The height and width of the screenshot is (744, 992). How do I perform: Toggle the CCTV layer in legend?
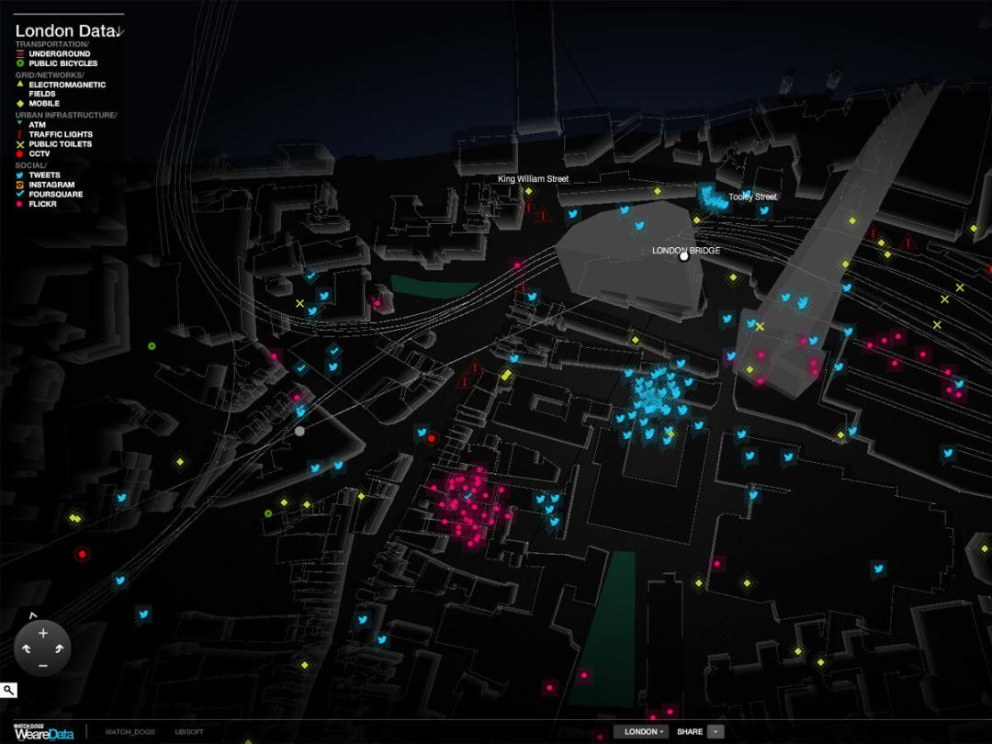click(39, 153)
